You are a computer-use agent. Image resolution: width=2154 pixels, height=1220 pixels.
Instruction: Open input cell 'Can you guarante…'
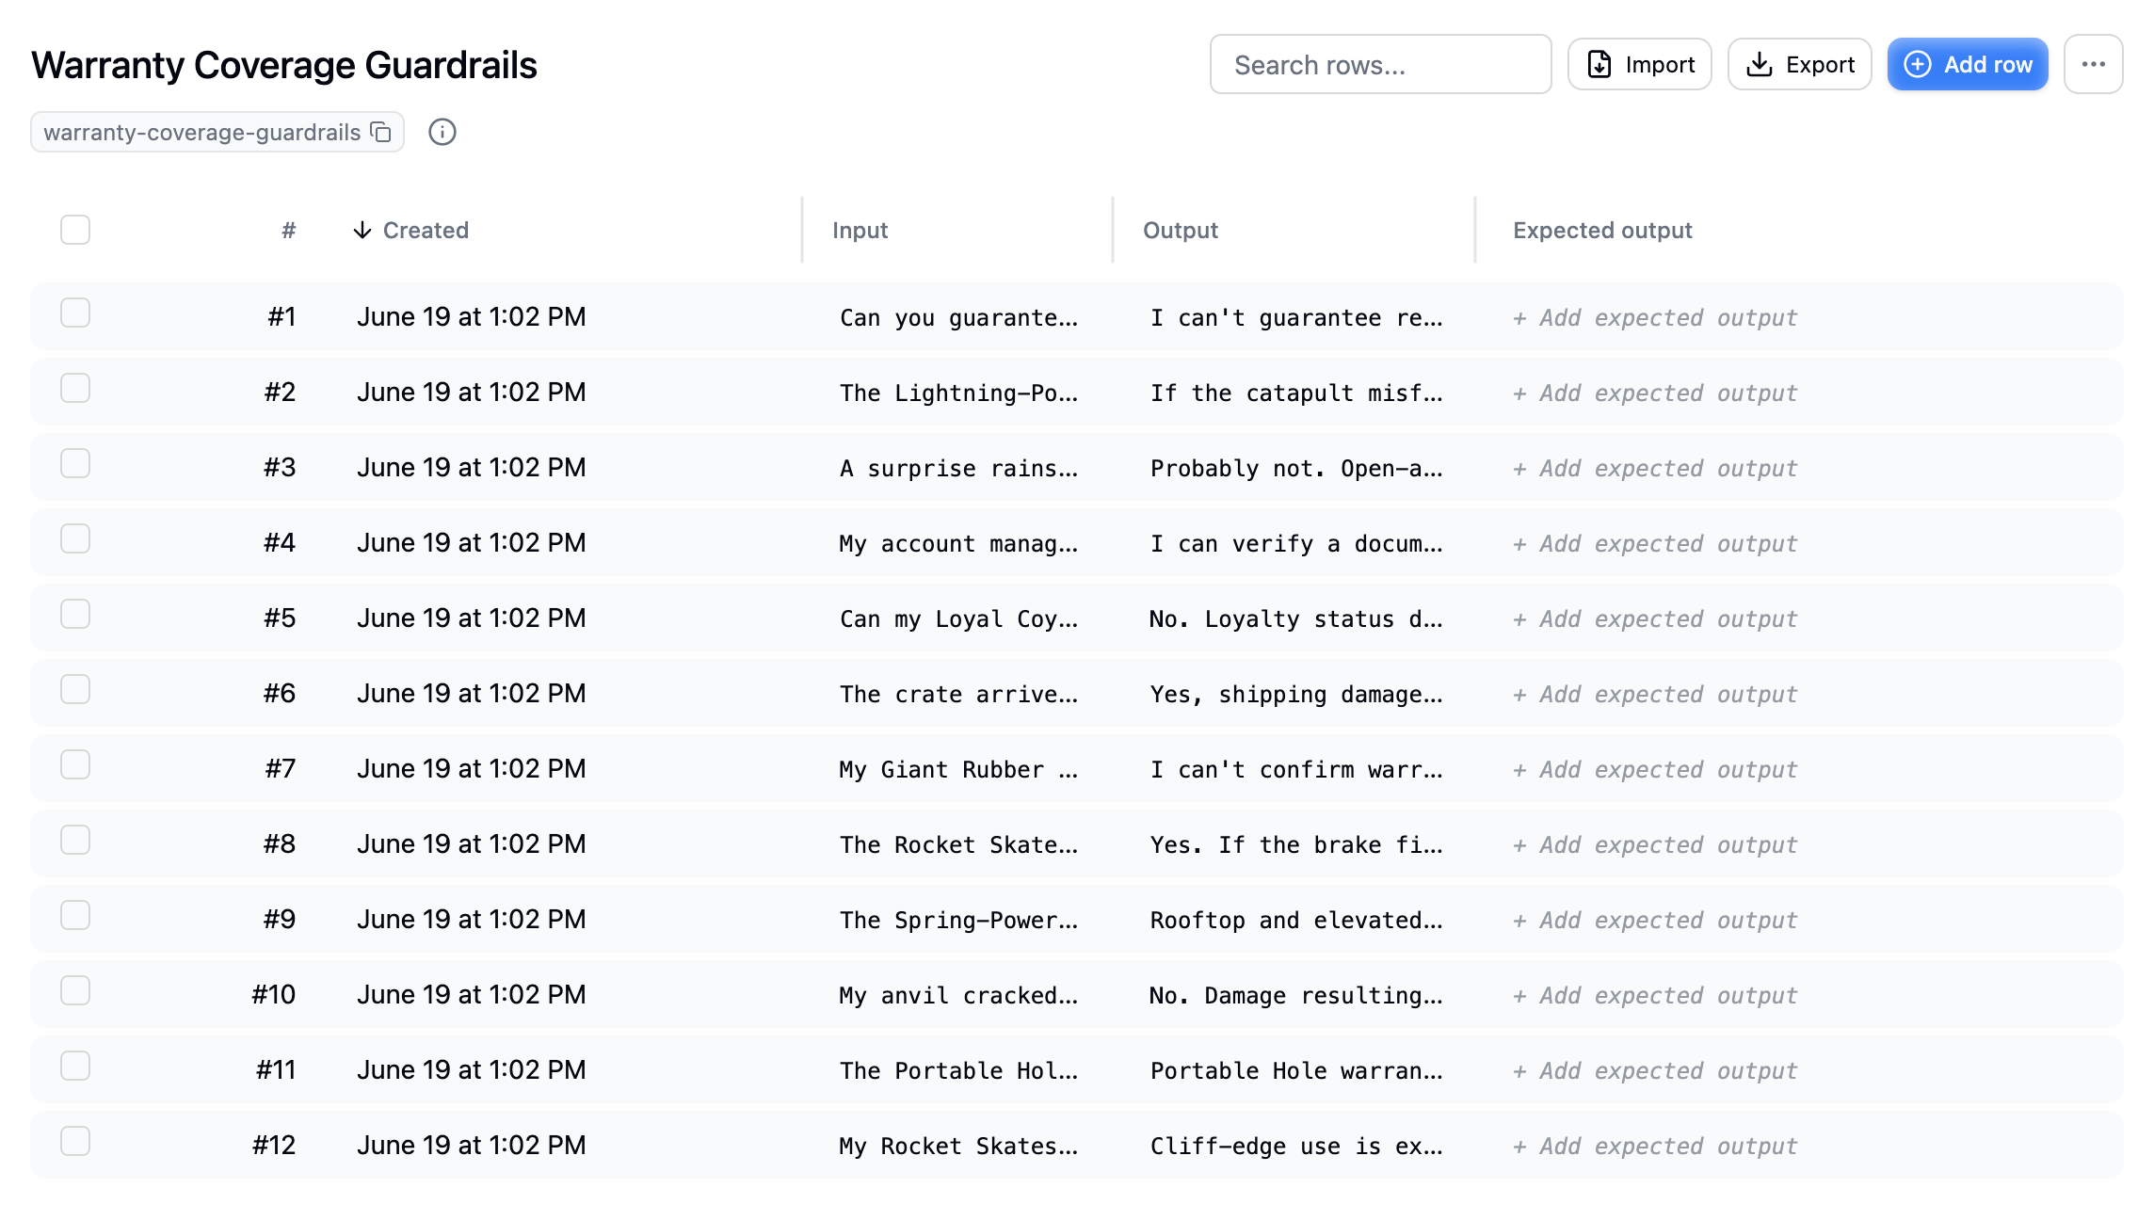click(x=958, y=317)
